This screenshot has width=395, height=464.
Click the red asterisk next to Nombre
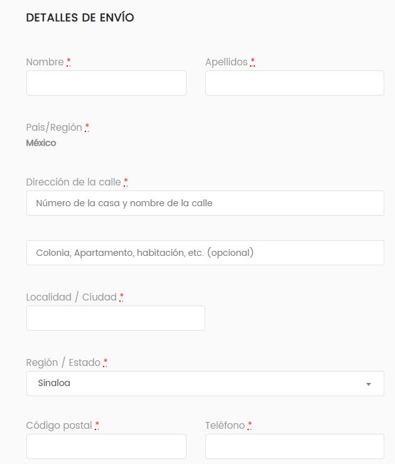pyautogui.click(x=68, y=62)
